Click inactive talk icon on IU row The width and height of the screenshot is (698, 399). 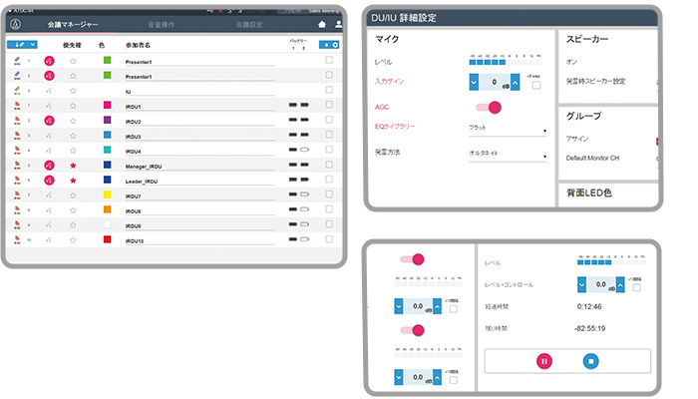(49, 91)
